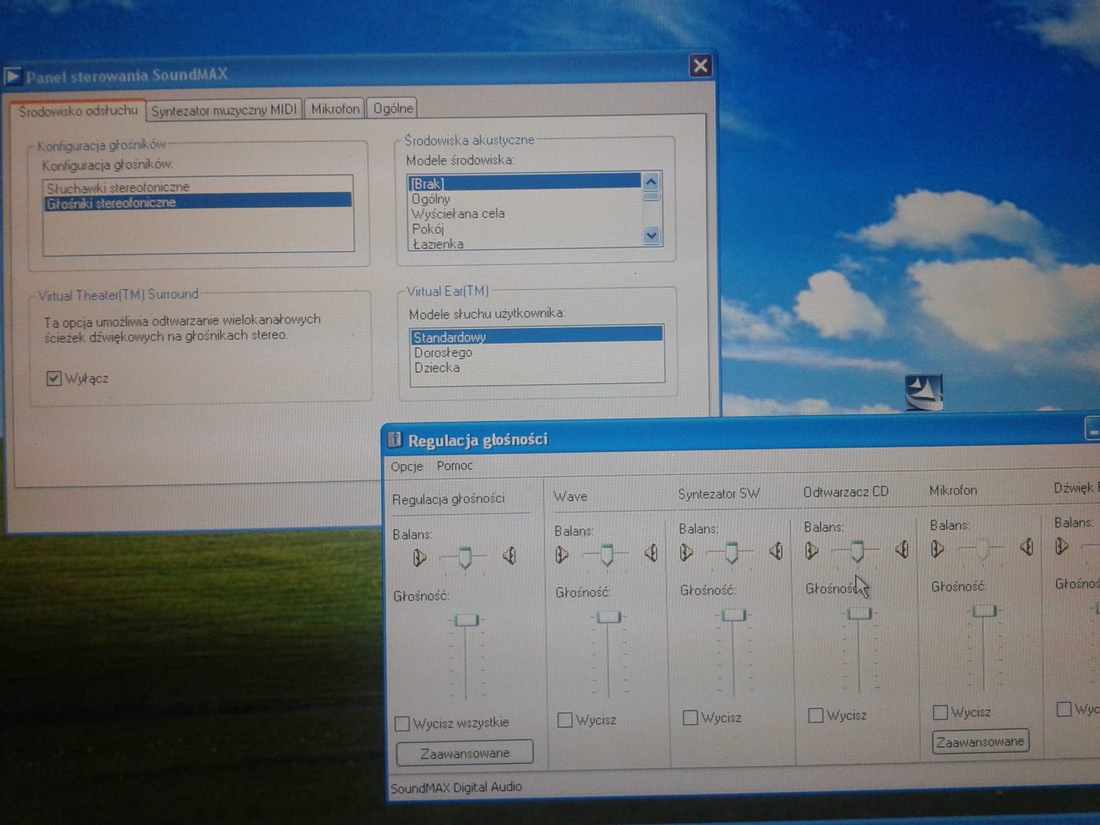
Task: Click right speaker icon under Regulacja głośności balance
Action: [509, 555]
